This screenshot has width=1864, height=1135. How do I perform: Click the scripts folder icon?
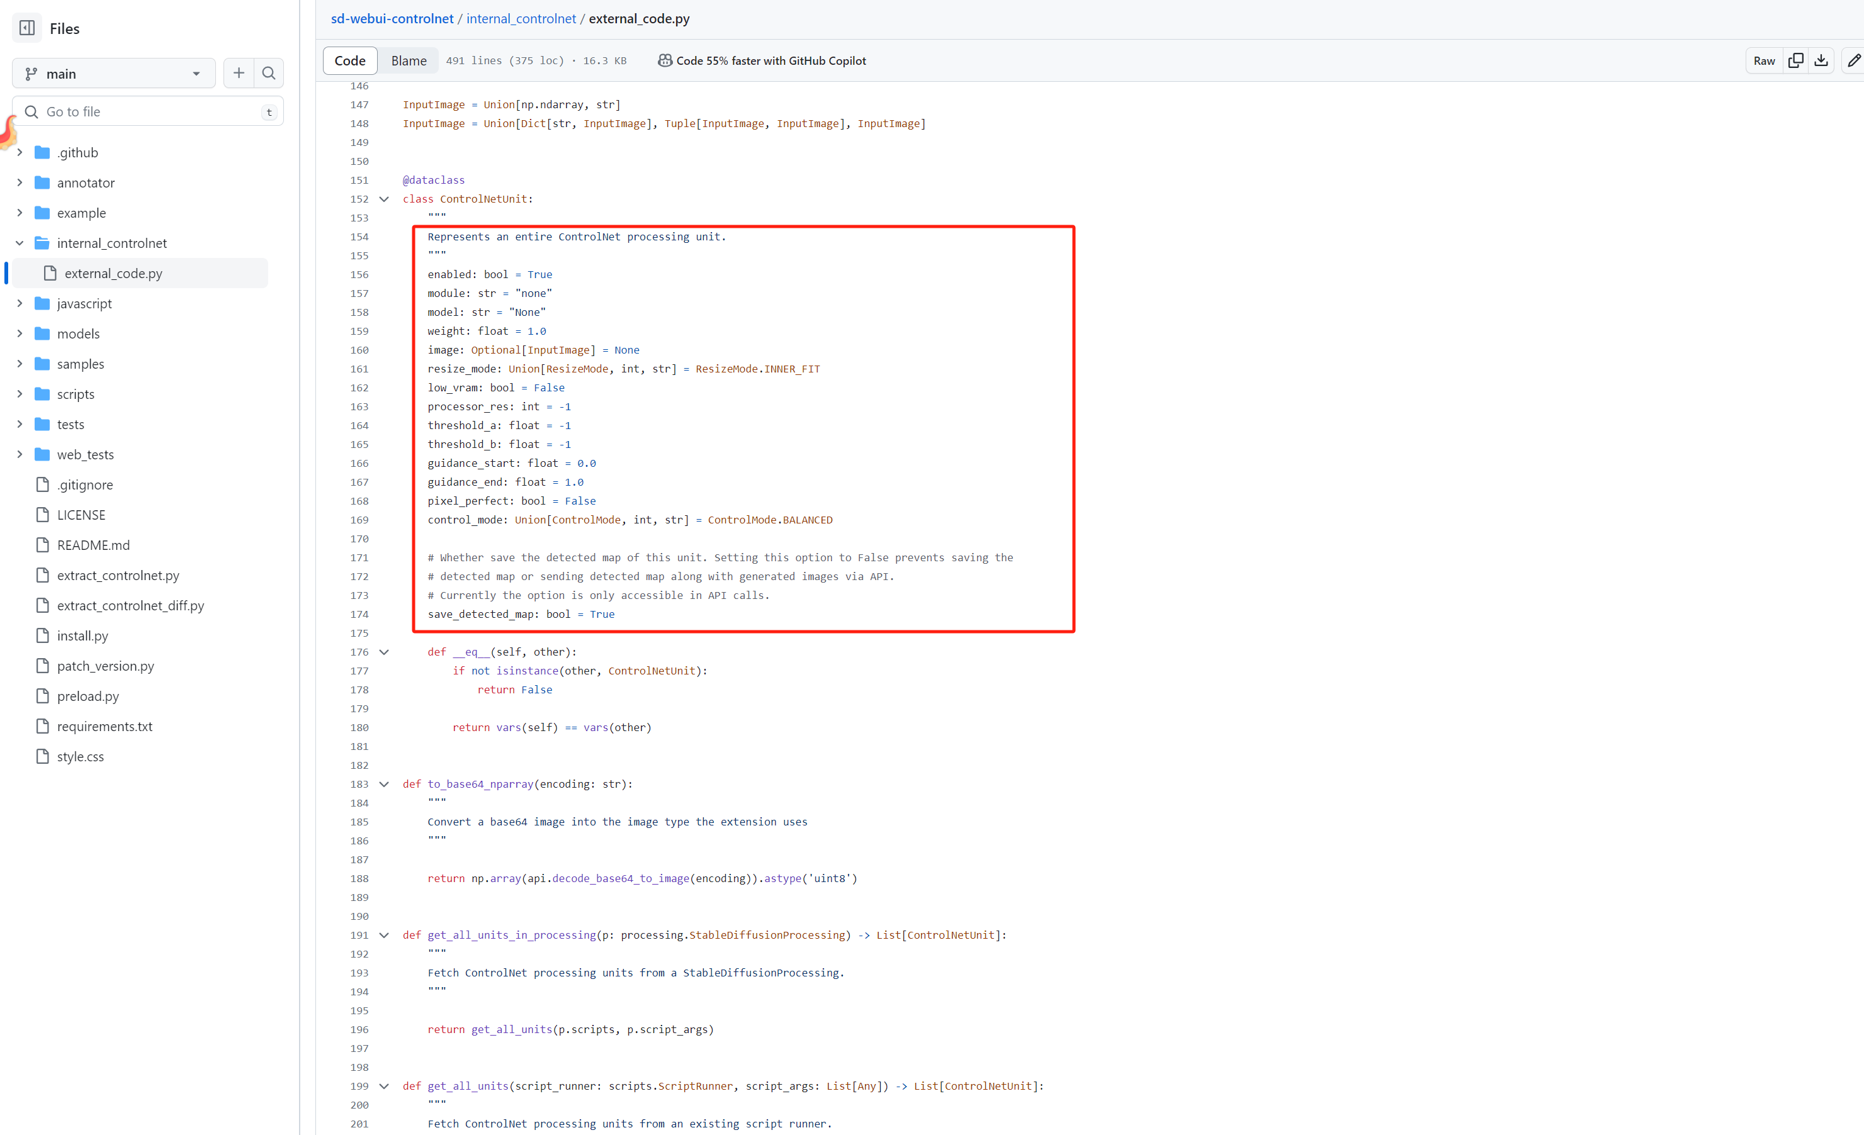[x=42, y=394]
